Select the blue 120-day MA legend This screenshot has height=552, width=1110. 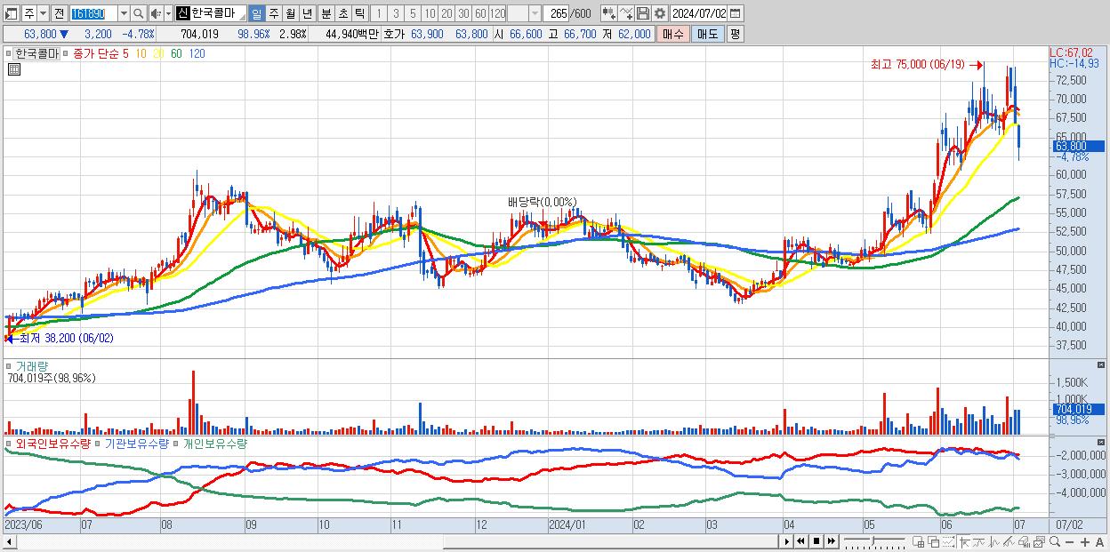pyautogui.click(x=197, y=53)
